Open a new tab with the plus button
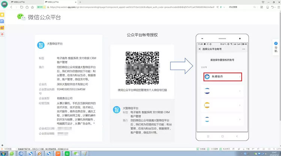This screenshot has height=156, width=281. point(80,2)
